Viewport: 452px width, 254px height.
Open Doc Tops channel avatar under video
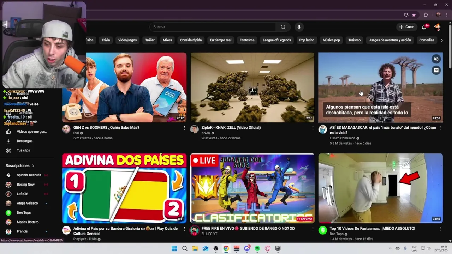tap(323, 230)
